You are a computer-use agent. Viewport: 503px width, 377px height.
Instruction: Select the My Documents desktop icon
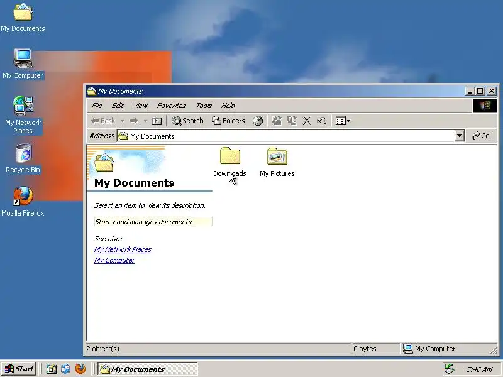click(23, 18)
